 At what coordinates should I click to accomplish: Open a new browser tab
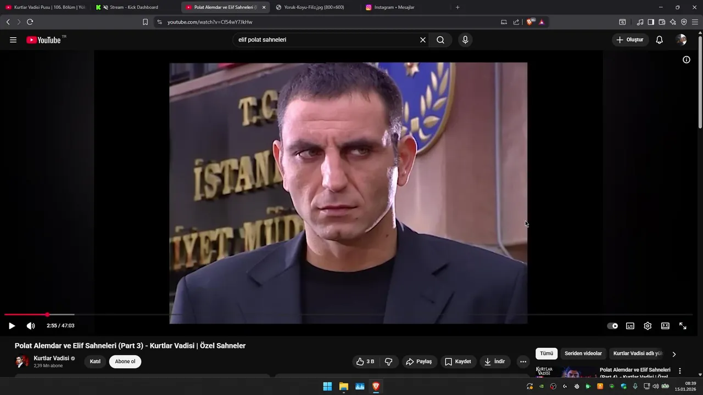coord(457,7)
